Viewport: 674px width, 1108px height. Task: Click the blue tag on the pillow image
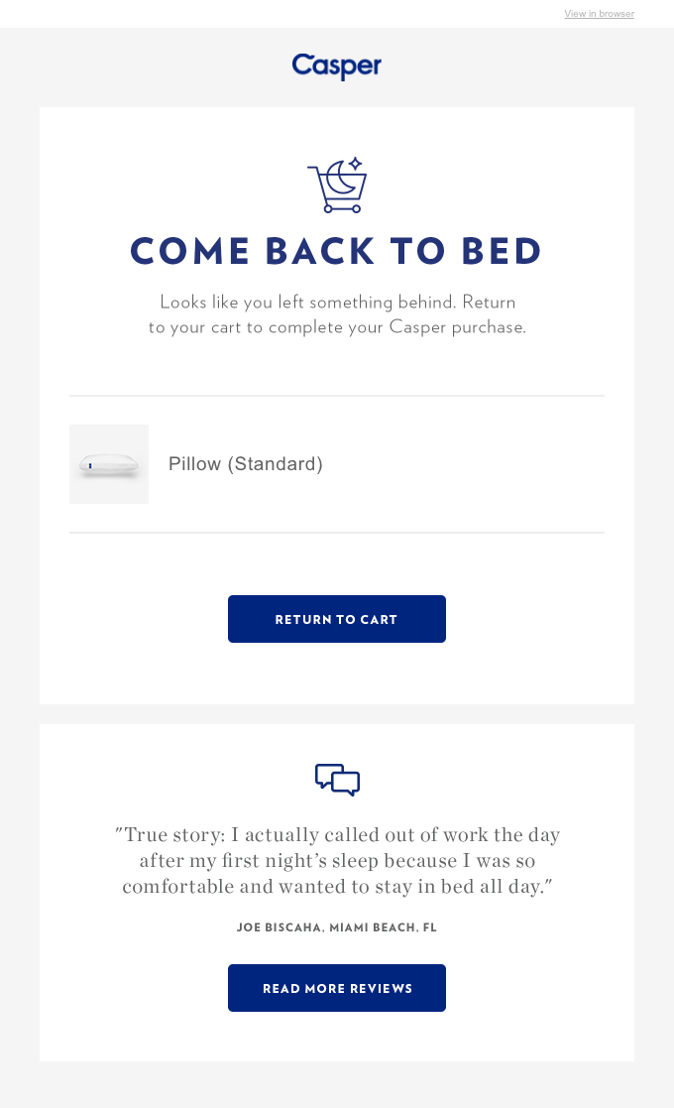90,465
